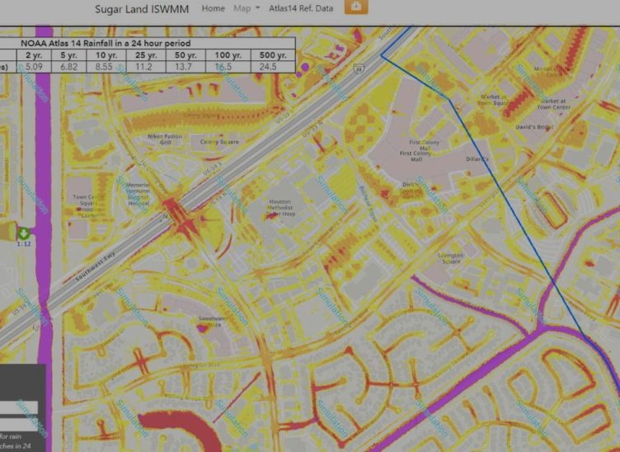
Task: Click the orange icon button in navbar
Action: tap(355, 7)
